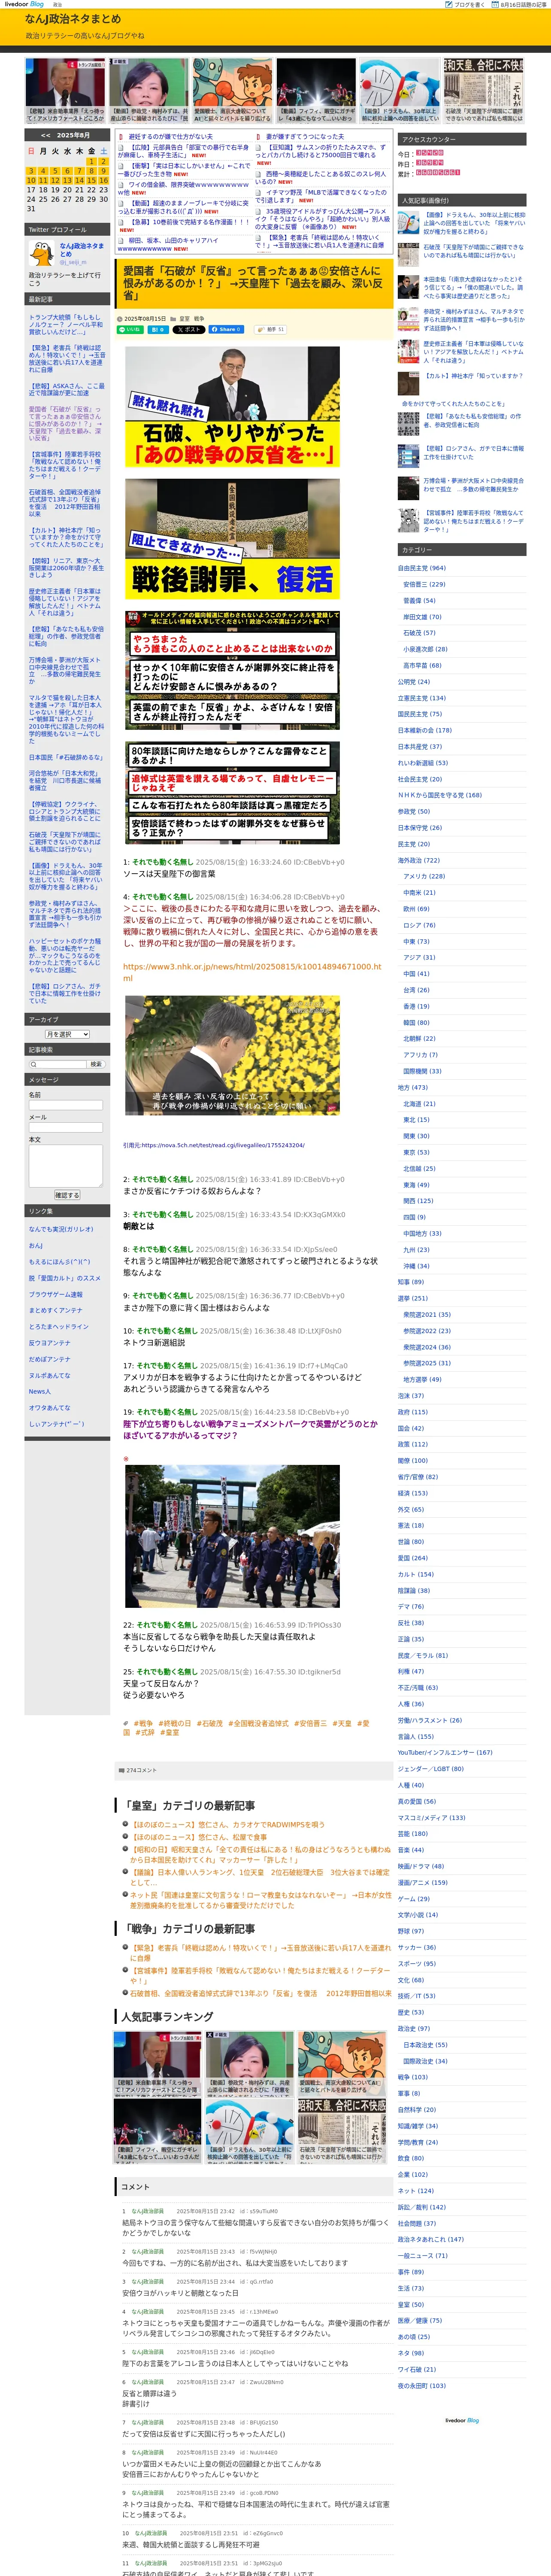
Task: Open the 北海道 (21) category
Action: point(419,1104)
